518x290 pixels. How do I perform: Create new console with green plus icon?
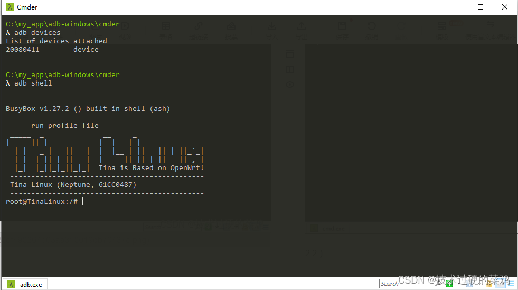point(449,284)
